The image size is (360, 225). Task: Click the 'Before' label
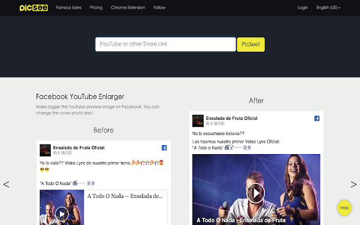(x=103, y=130)
